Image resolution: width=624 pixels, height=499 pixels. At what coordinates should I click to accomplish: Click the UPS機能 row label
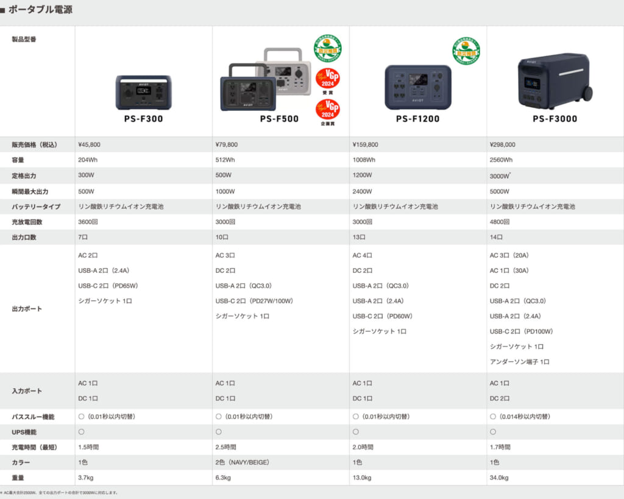click(x=24, y=432)
